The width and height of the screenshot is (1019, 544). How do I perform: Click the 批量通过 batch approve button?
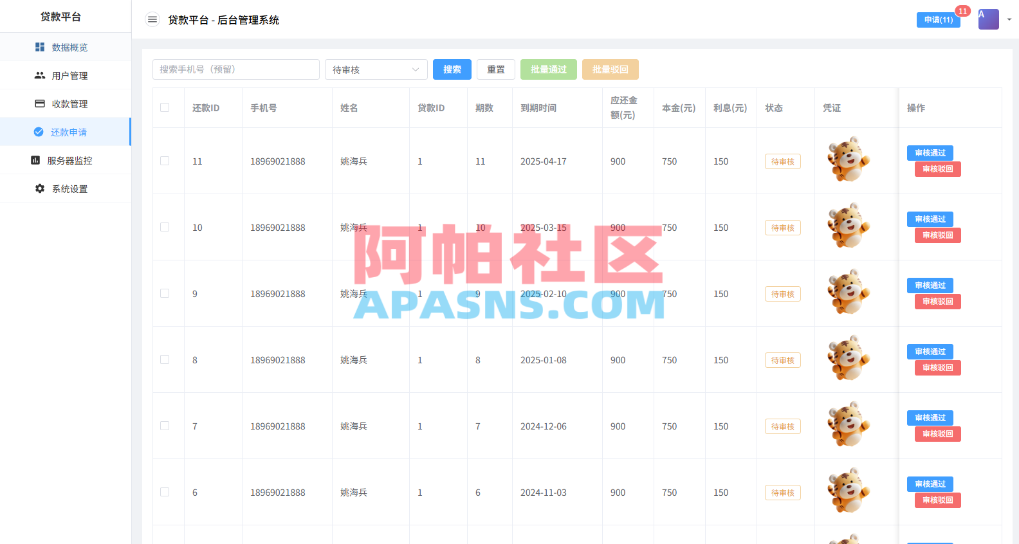(x=549, y=69)
